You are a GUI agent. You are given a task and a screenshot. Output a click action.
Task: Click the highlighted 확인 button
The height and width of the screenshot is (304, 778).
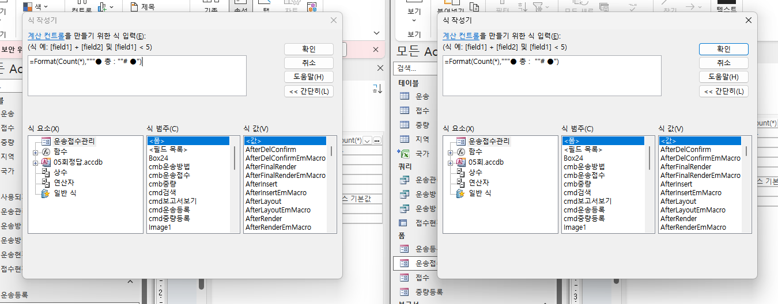pyautogui.click(x=723, y=49)
